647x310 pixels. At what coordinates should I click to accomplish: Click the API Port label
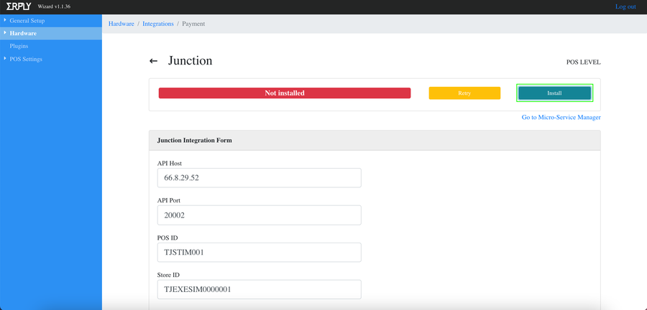[x=169, y=200]
